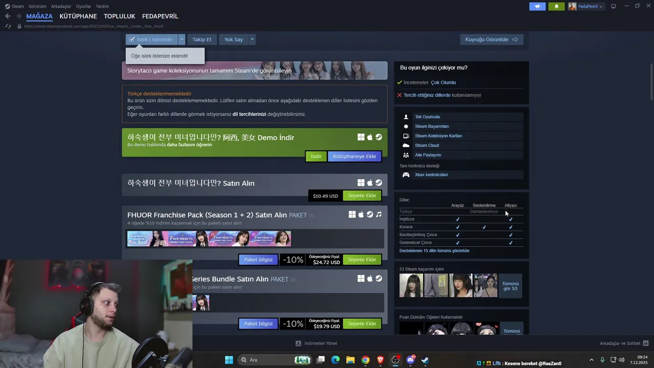Open the Oyunlar menu

84,6
